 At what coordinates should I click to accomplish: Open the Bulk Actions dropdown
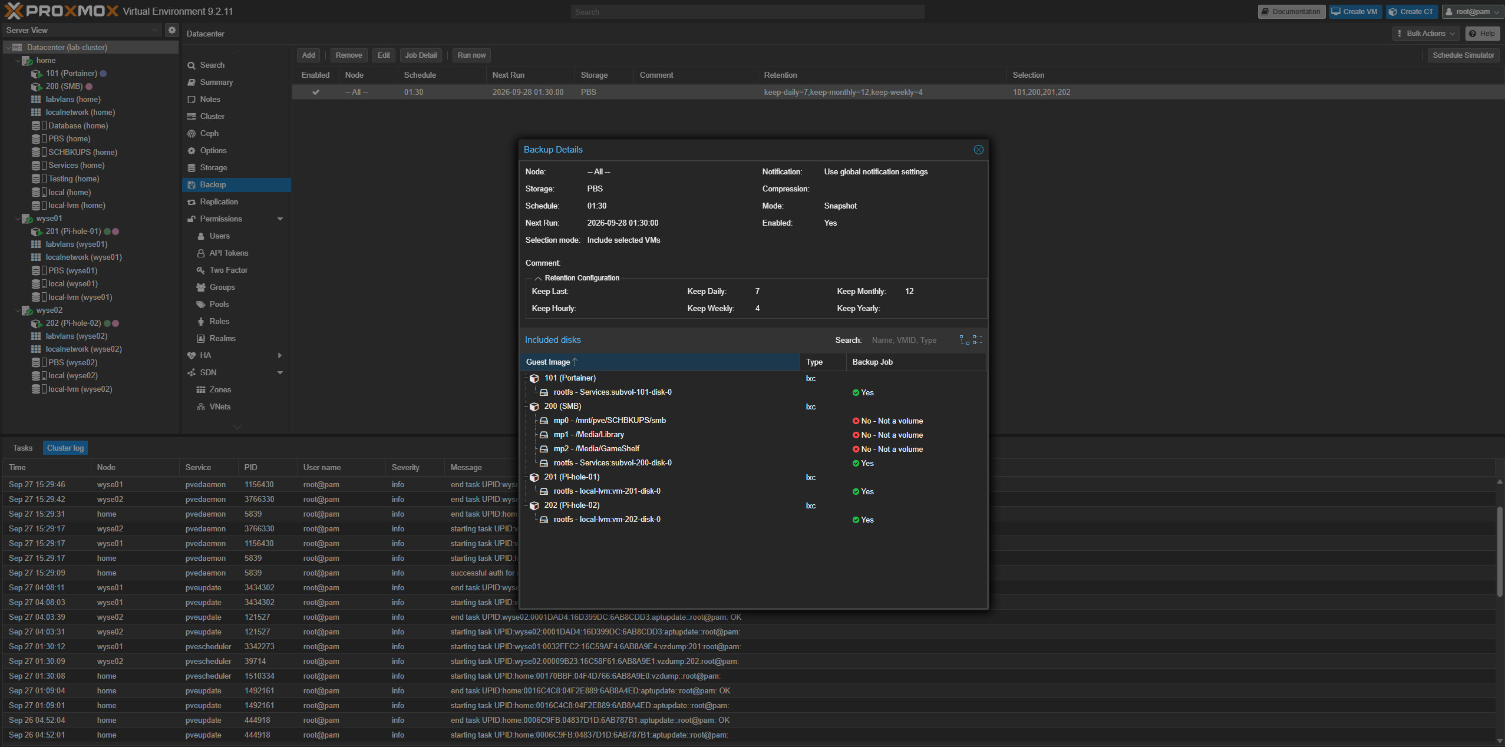pos(1426,34)
